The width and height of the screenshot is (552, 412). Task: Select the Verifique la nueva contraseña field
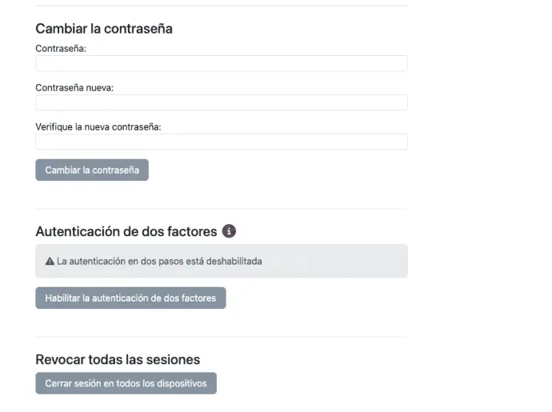point(222,142)
